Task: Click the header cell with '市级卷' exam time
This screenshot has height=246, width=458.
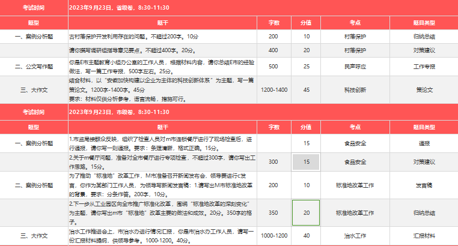Action: (162, 112)
